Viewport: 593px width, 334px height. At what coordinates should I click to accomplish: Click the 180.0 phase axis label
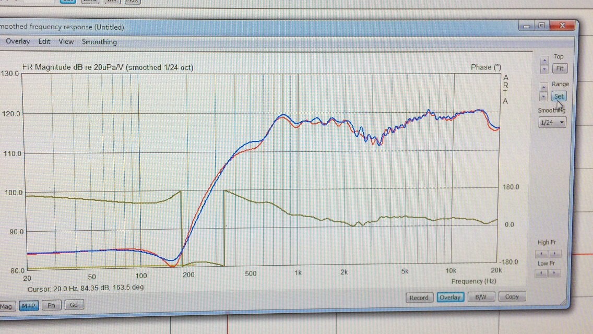click(511, 187)
